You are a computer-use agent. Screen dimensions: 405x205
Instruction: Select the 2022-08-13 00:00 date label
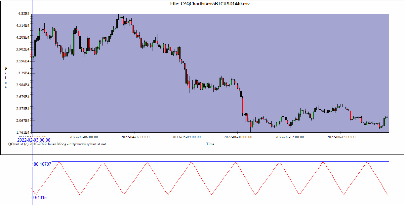pyautogui.click(x=341, y=137)
